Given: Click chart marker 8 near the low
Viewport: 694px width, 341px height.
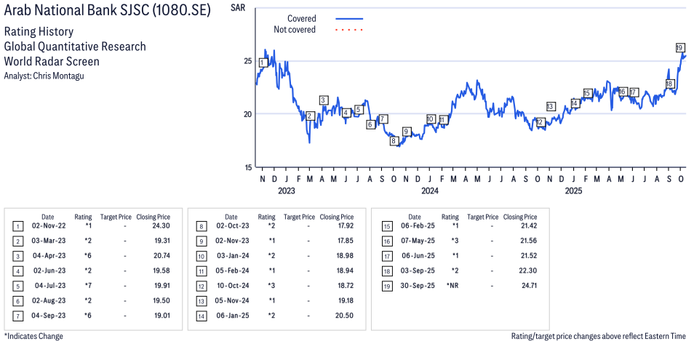Looking at the screenshot, I should point(394,141).
